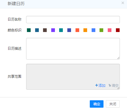Select the teal color swatch

[x=61, y=30]
